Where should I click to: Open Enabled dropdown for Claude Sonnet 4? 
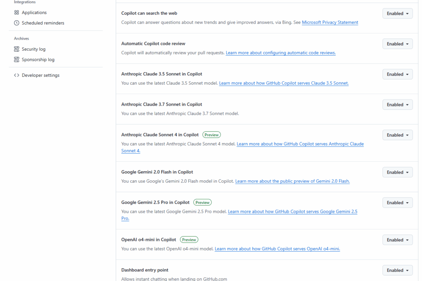tap(398, 135)
